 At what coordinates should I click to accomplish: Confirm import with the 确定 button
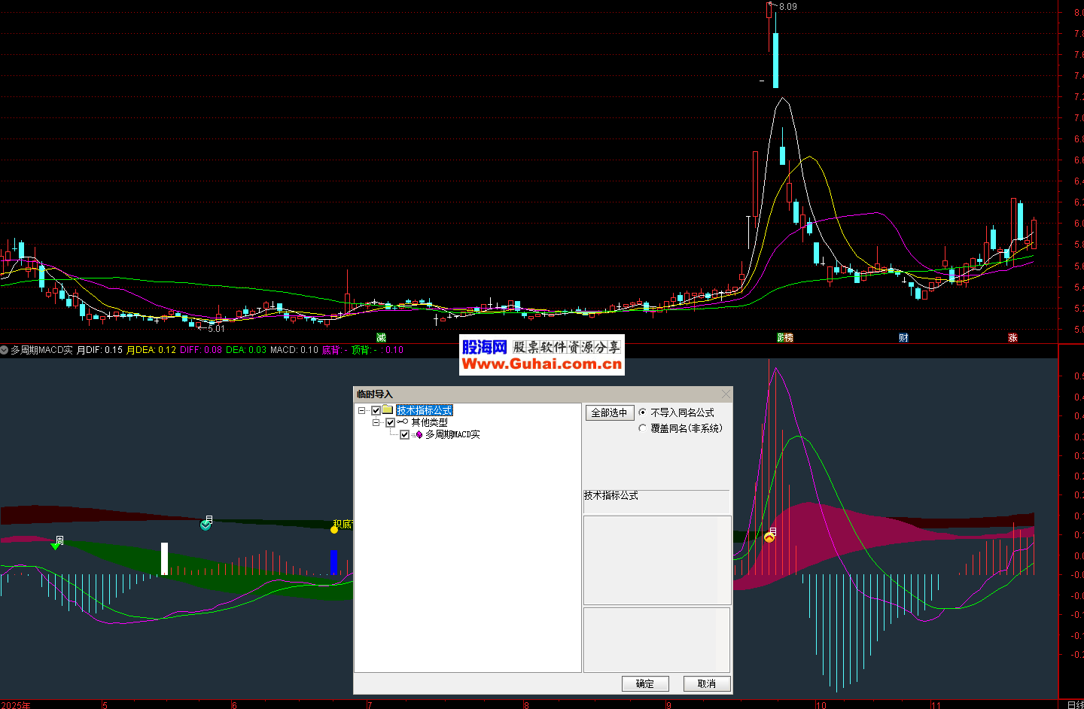pos(645,683)
